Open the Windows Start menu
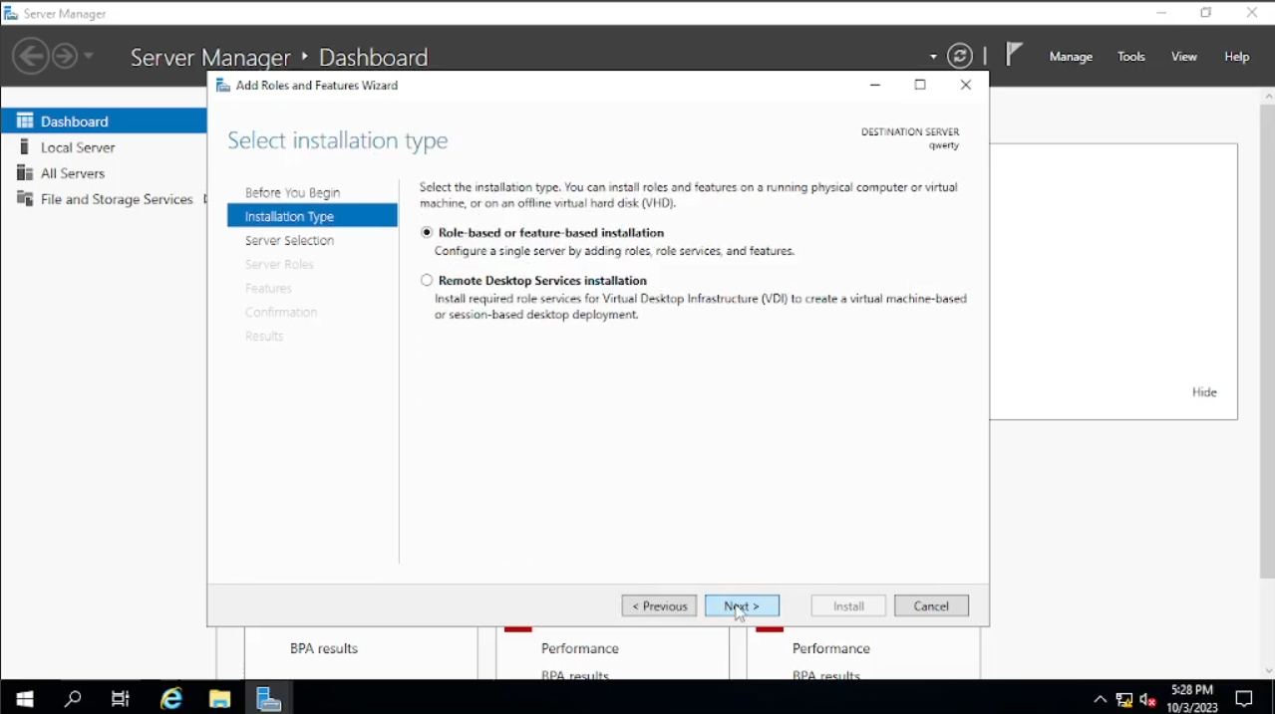The image size is (1275, 714). tap(25, 698)
